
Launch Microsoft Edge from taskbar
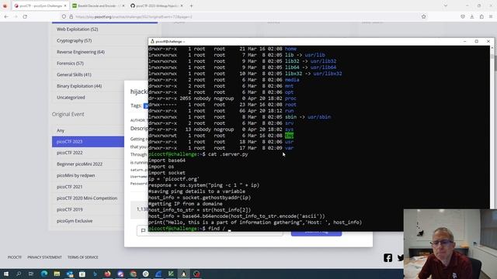44,274
